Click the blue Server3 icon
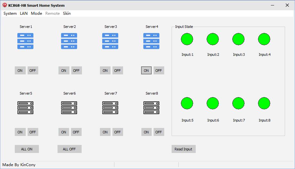Screen dimensions: 295x169 tap(110, 41)
